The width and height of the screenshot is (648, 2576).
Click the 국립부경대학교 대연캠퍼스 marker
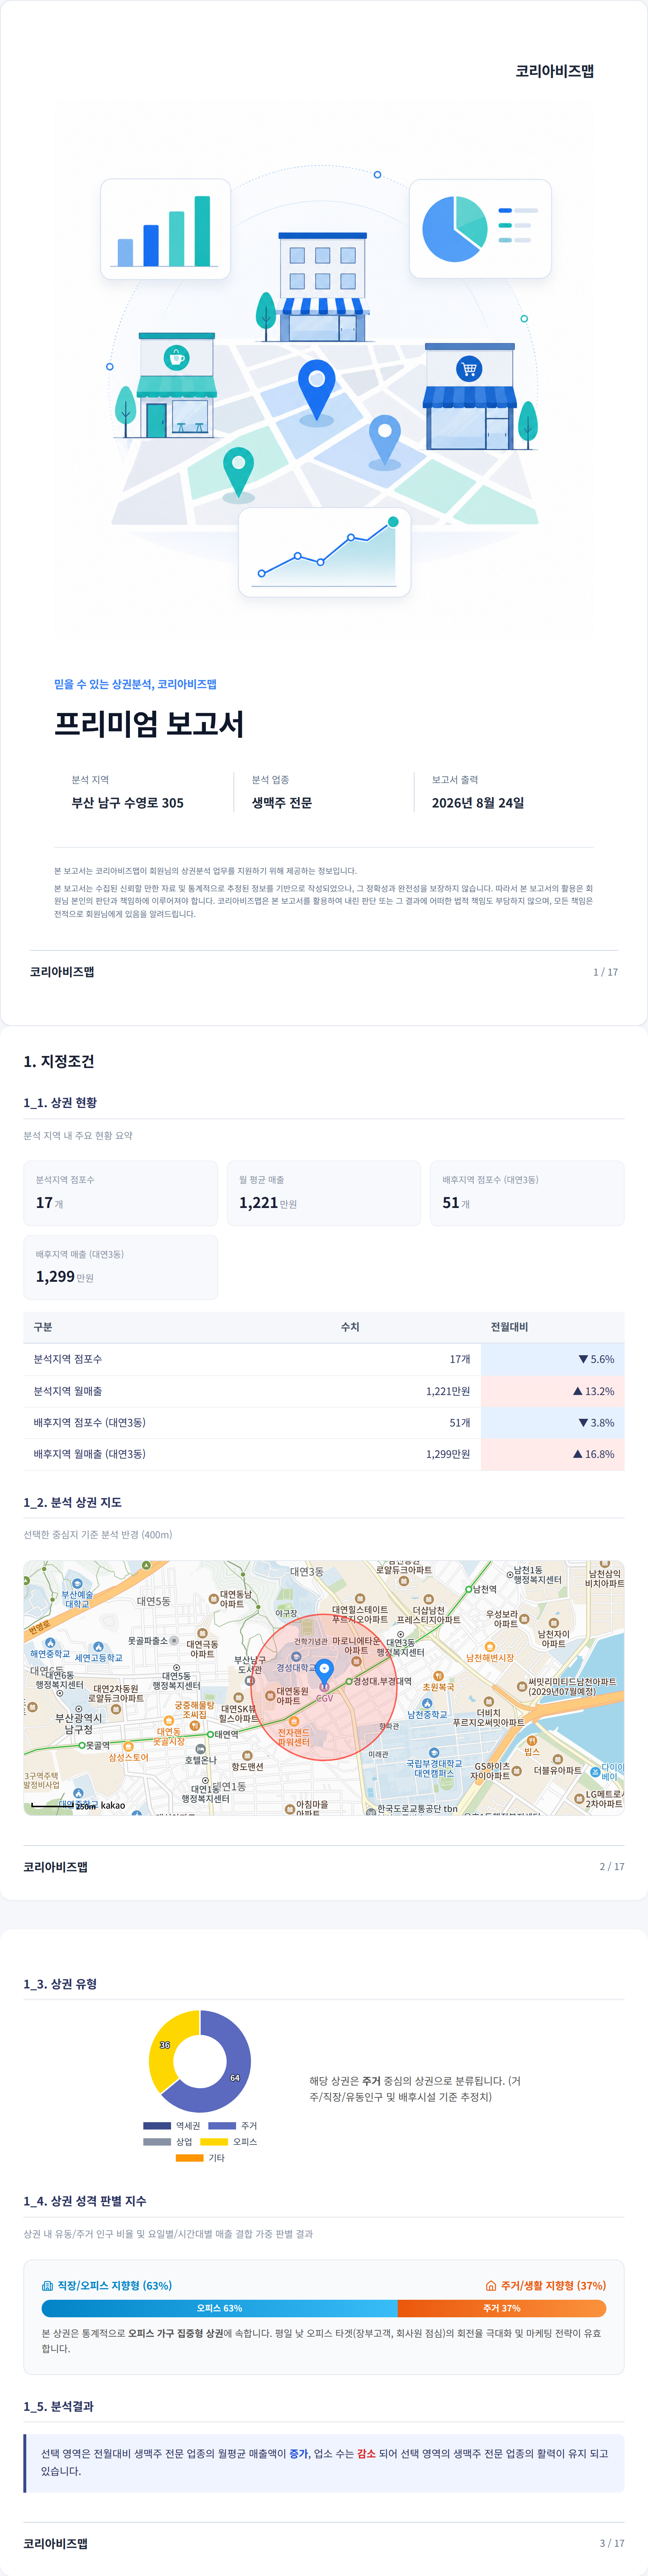[433, 1753]
